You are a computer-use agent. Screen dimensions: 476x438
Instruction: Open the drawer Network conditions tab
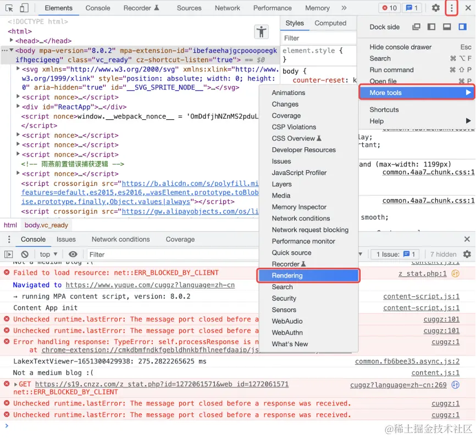(120, 239)
